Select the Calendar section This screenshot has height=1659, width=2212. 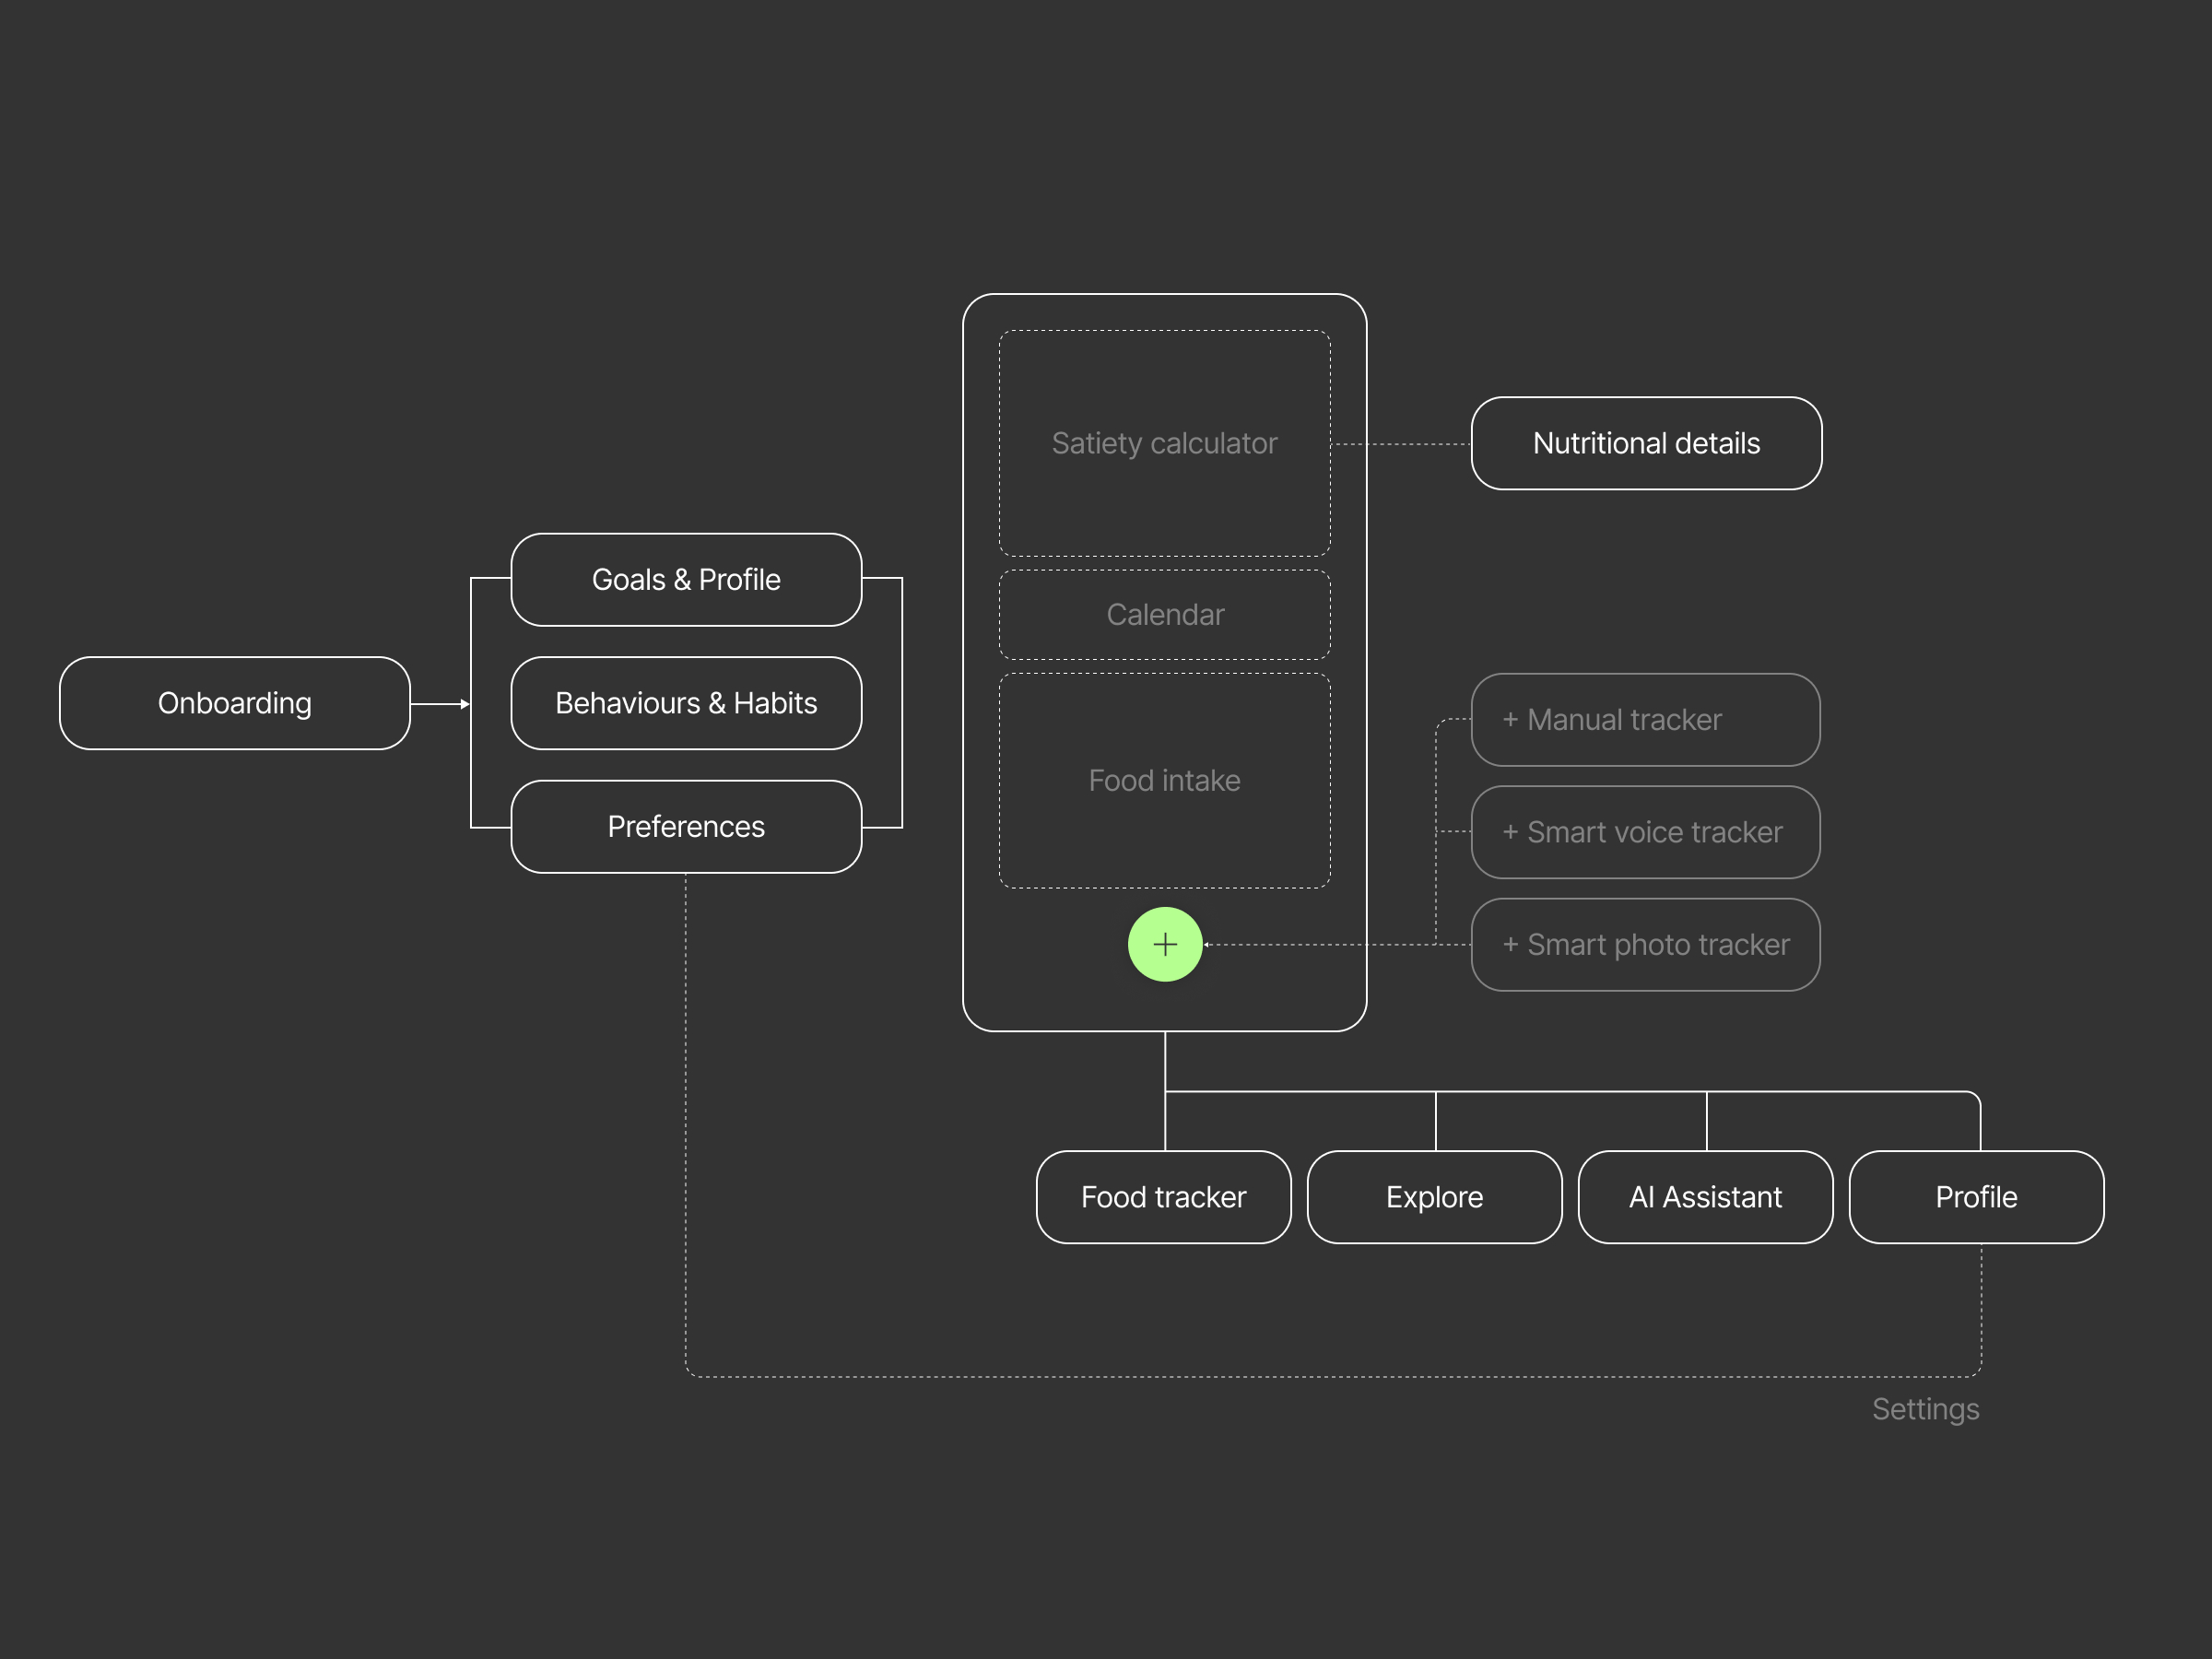point(1164,614)
